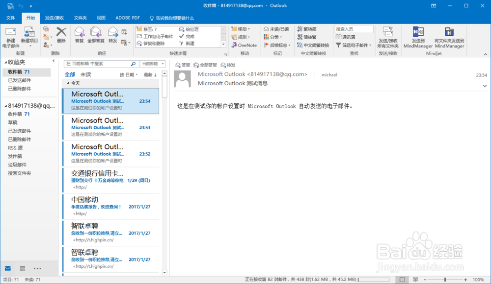Send email to MindManager

pos(418,37)
